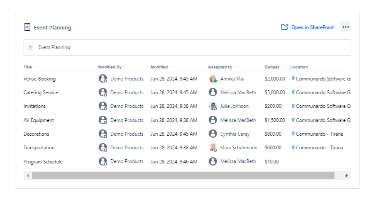Click the Event Planning list icon
This screenshot has height=202, width=374.
pos(27,27)
